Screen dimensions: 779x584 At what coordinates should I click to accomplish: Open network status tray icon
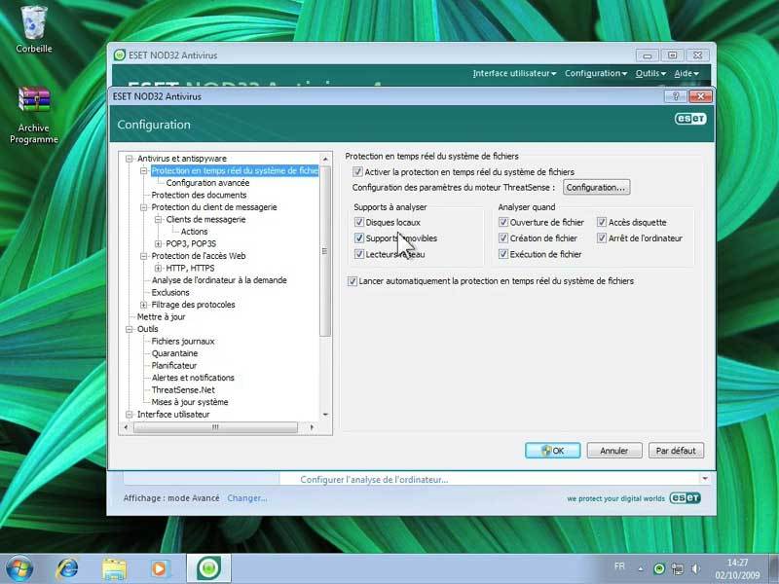[x=677, y=569]
